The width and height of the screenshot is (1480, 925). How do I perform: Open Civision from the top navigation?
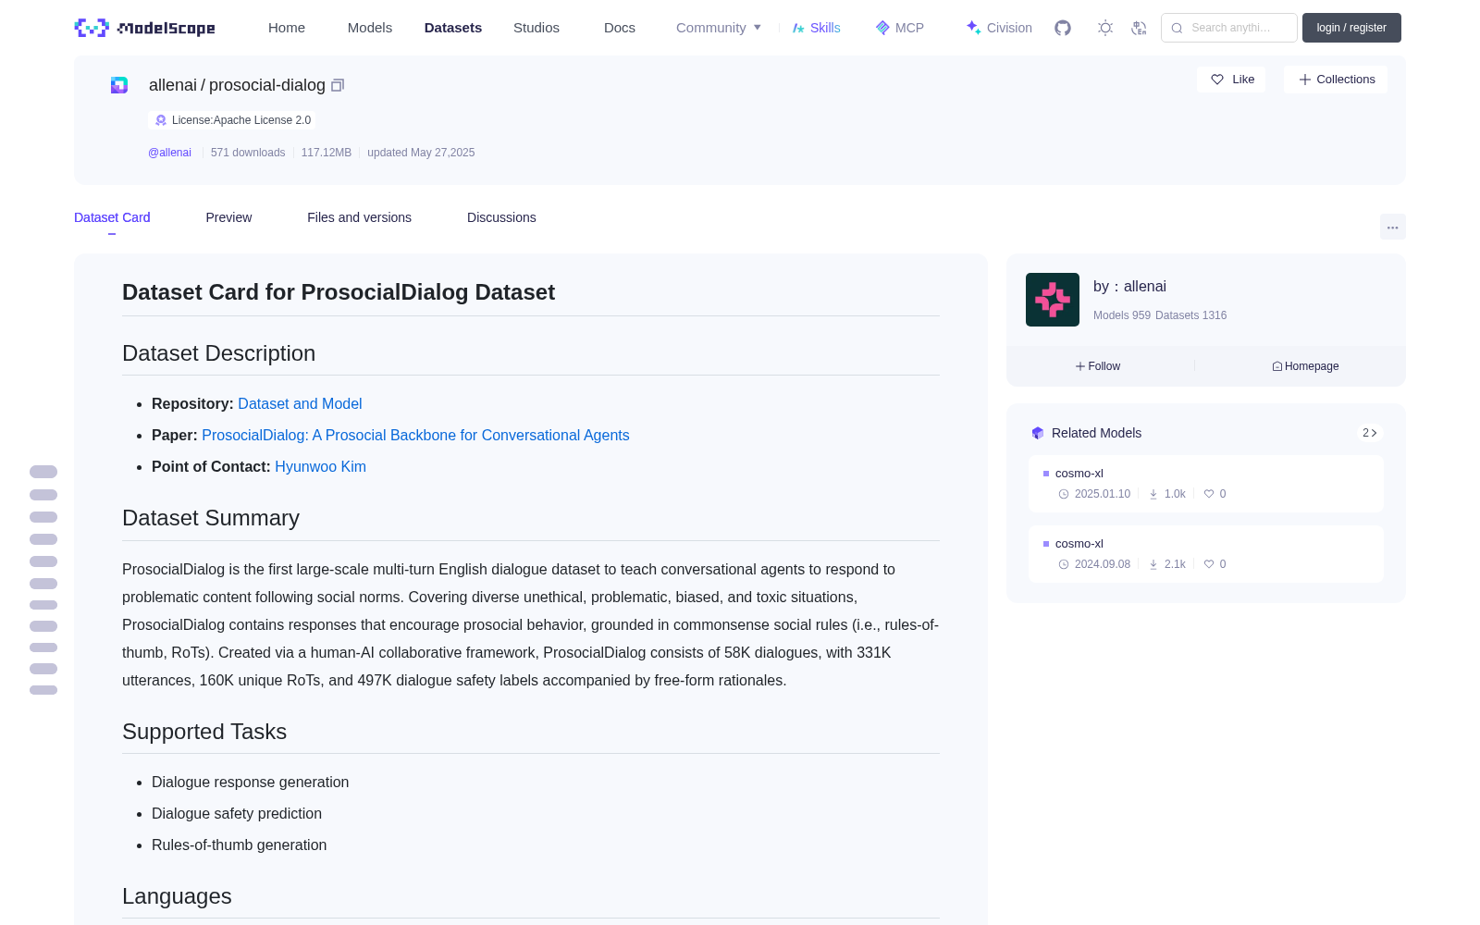[x=999, y=28]
